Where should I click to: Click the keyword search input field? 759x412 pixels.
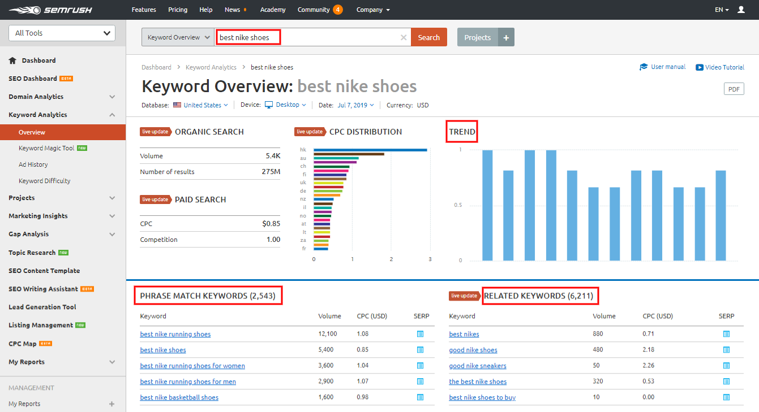[x=313, y=37]
